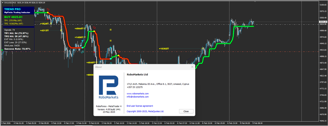Open the XAUUSD,M15 chart dropdown triangle
Screen dimensions: 328x126
point(3,3)
